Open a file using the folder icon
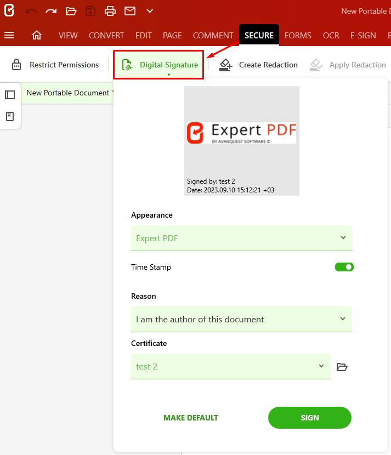 pos(71,12)
